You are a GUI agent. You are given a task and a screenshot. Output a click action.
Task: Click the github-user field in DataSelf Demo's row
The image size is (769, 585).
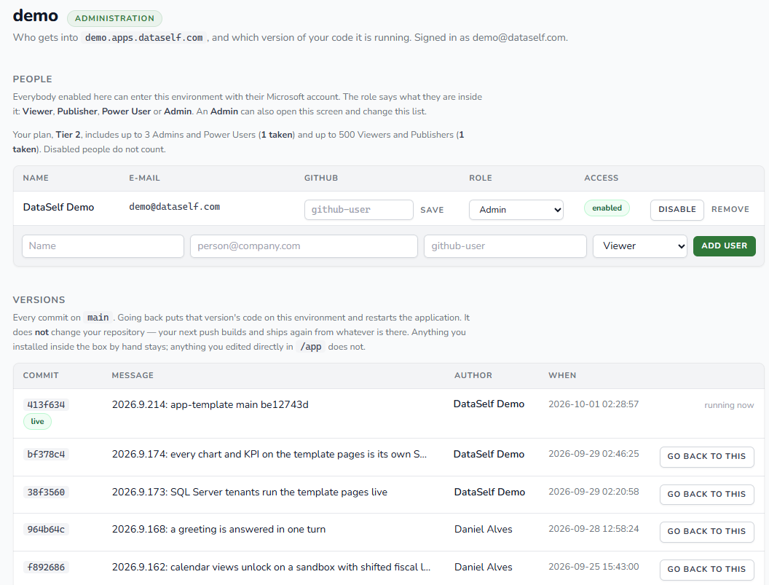[358, 210]
